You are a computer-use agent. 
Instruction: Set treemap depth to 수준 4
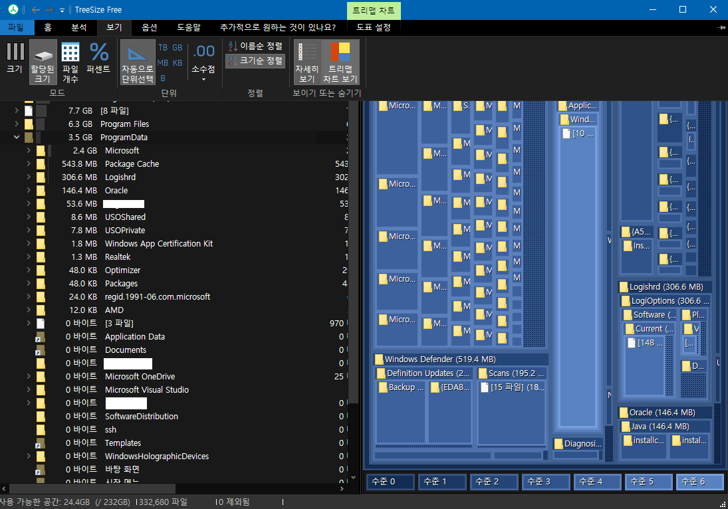[x=598, y=482]
